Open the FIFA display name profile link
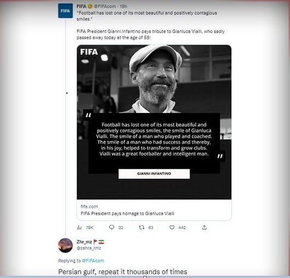Image resolution: width=290 pixels, height=278 pixels. (x=81, y=7)
